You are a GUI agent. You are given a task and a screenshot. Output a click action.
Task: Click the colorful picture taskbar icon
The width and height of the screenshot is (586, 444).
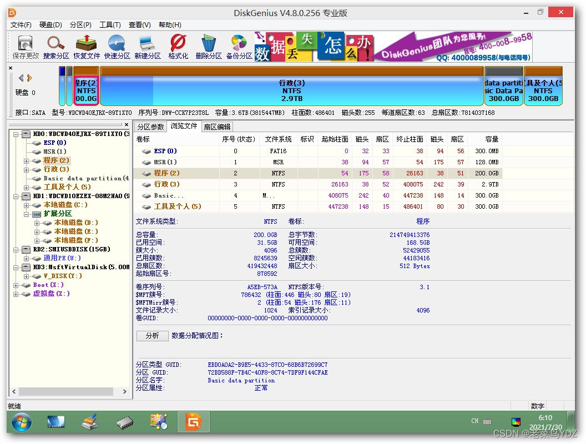tap(159, 422)
